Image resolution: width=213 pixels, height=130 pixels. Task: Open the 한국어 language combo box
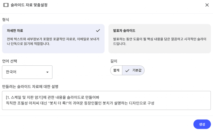(x=27, y=72)
